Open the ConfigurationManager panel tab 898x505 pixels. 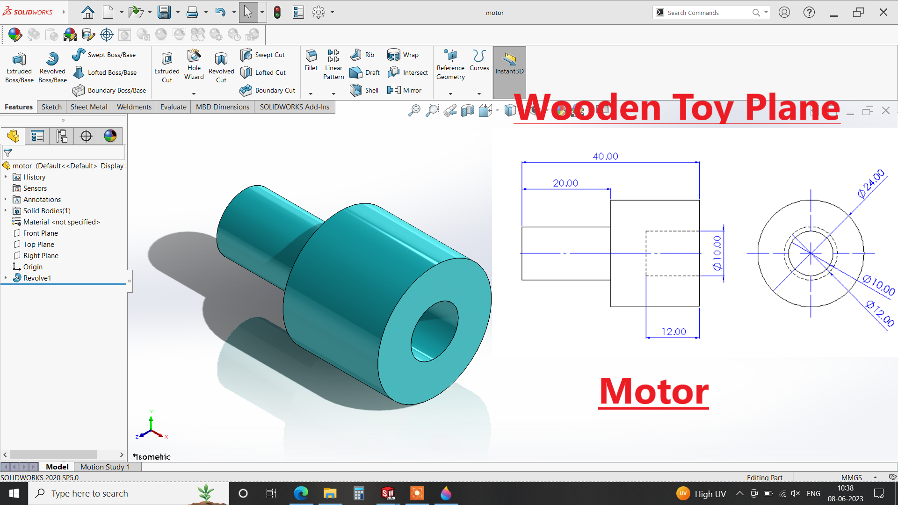coord(62,136)
